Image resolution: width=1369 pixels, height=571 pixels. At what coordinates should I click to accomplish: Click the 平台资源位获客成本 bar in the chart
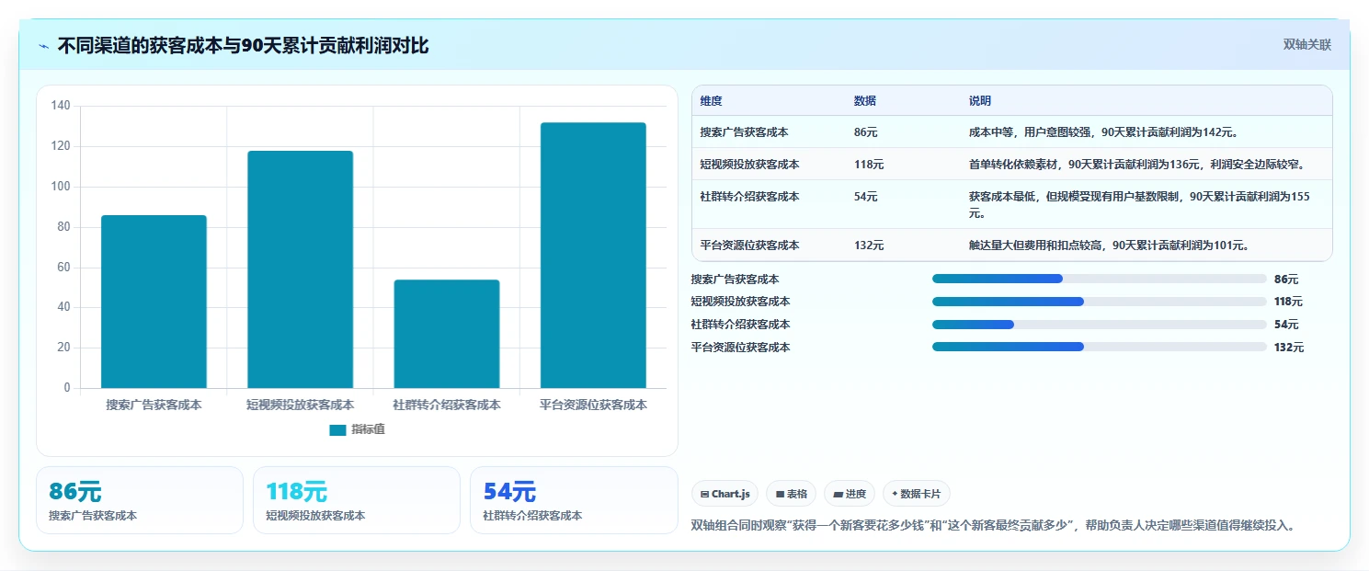point(593,255)
